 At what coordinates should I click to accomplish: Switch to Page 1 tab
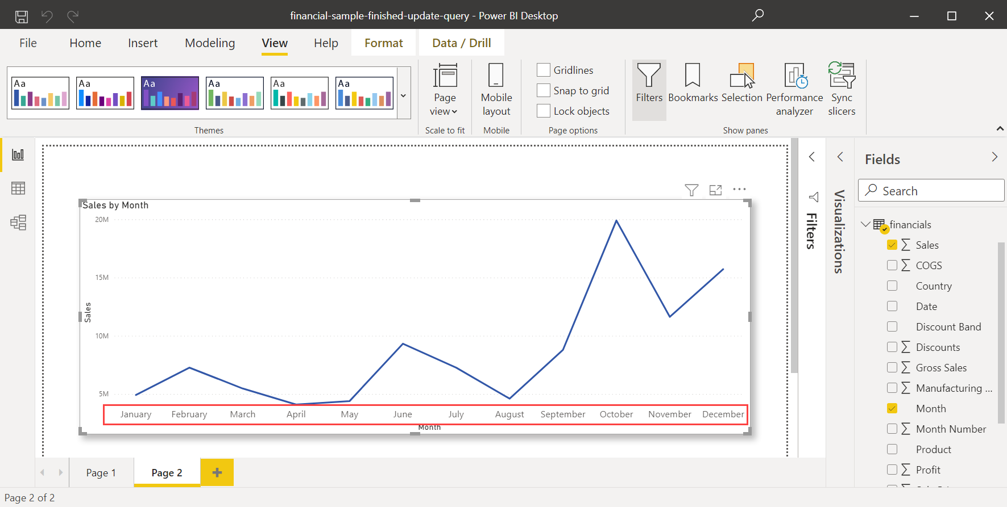[101, 472]
